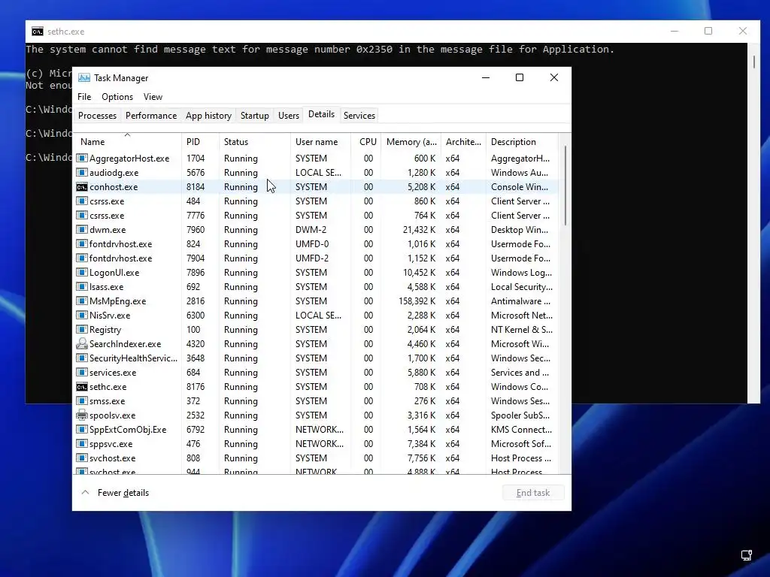770x577 pixels.
Task: Click fontdrvhost.exe icon for UMFD-2
Action: point(81,258)
